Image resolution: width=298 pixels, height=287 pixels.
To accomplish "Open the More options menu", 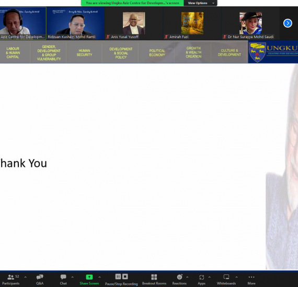I will 251,280.
